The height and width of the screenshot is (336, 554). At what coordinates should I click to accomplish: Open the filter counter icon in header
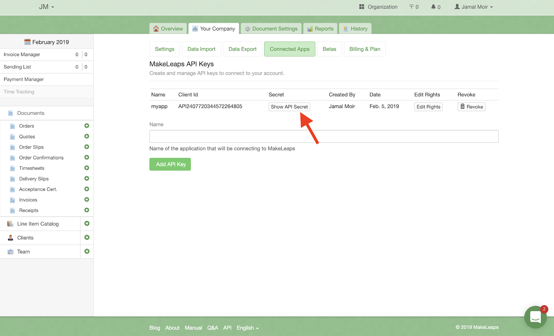[x=411, y=7]
